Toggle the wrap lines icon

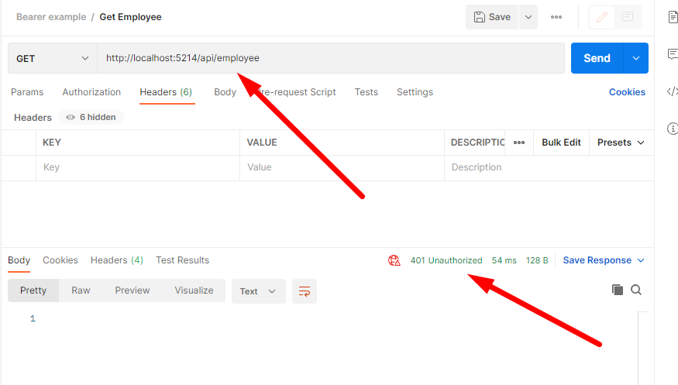[305, 291]
